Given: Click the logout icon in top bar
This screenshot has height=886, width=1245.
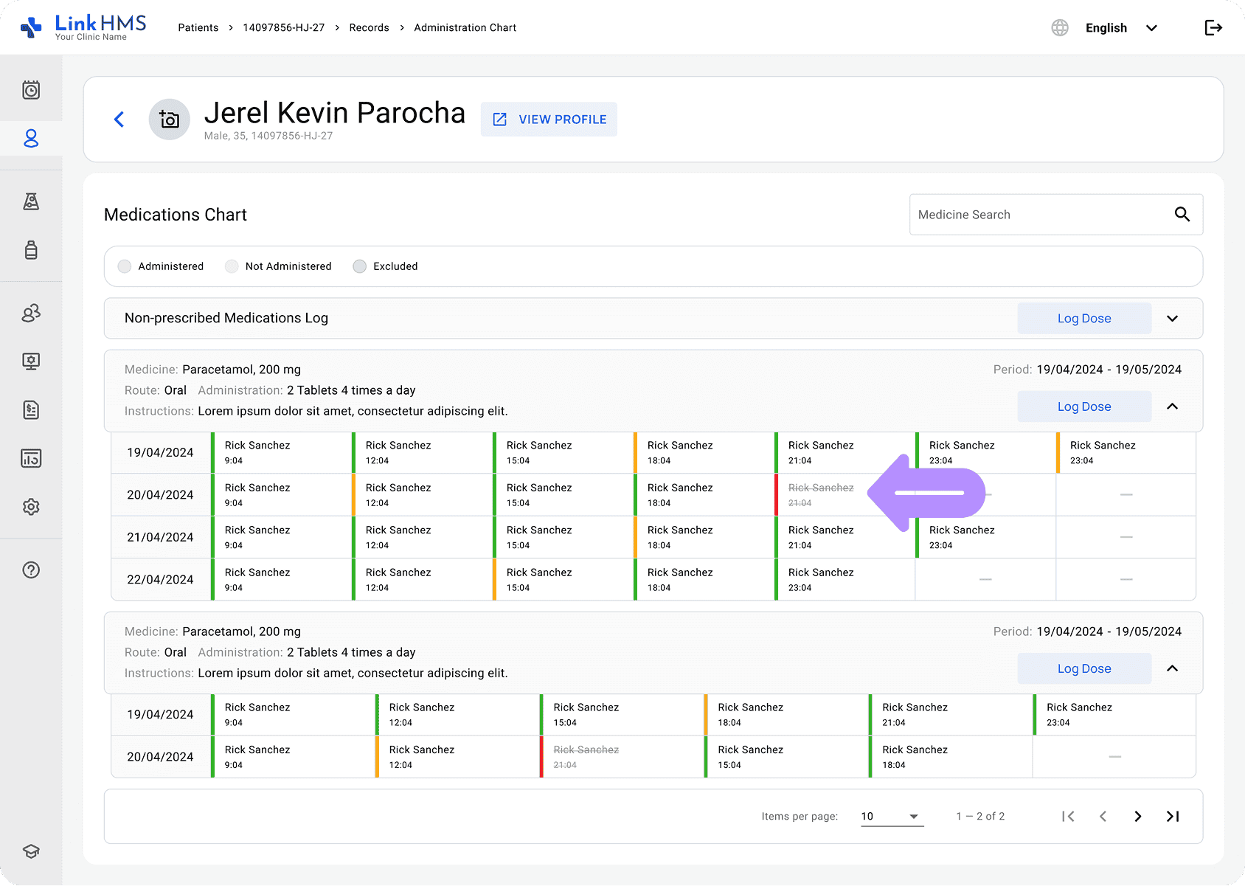Looking at the screenshot, I should pyautogui.click(x=1213, y=28).
